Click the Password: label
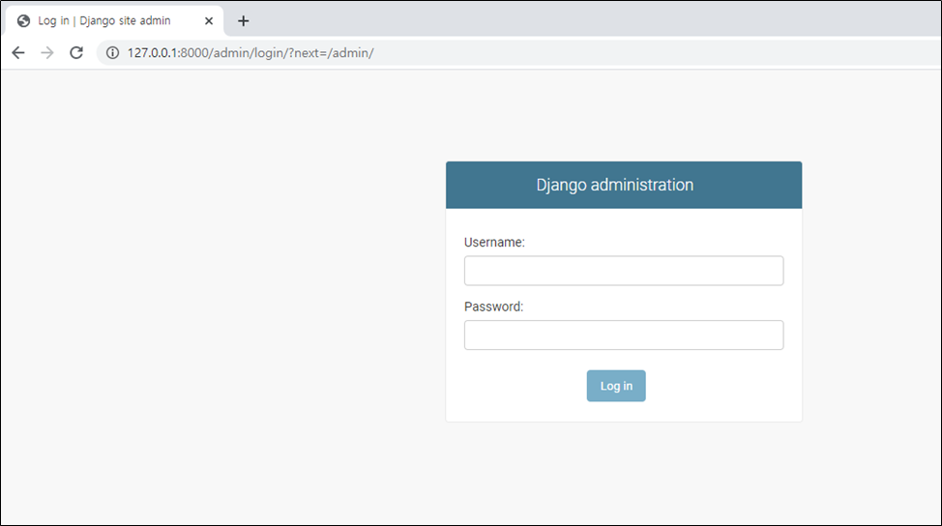 (494, 307)
